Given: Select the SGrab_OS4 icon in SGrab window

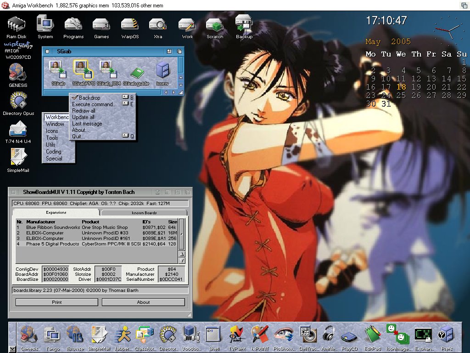Looking at the screenshot, I should 109,73.
